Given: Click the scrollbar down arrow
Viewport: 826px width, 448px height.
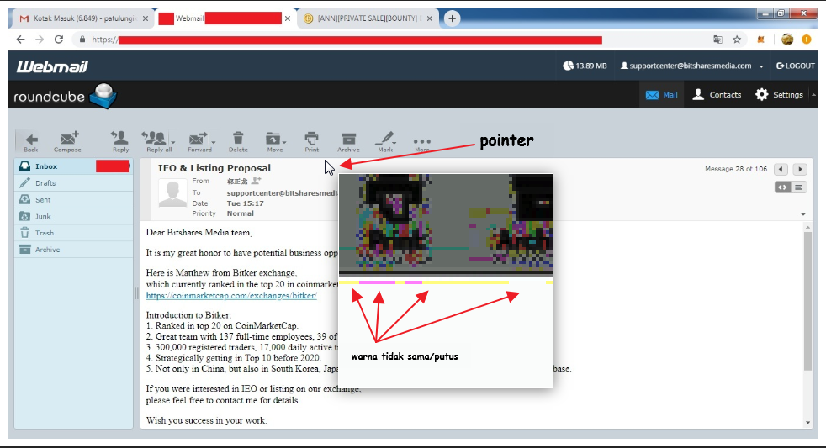Looking at the screenshot, I should (x=807, y=422).
